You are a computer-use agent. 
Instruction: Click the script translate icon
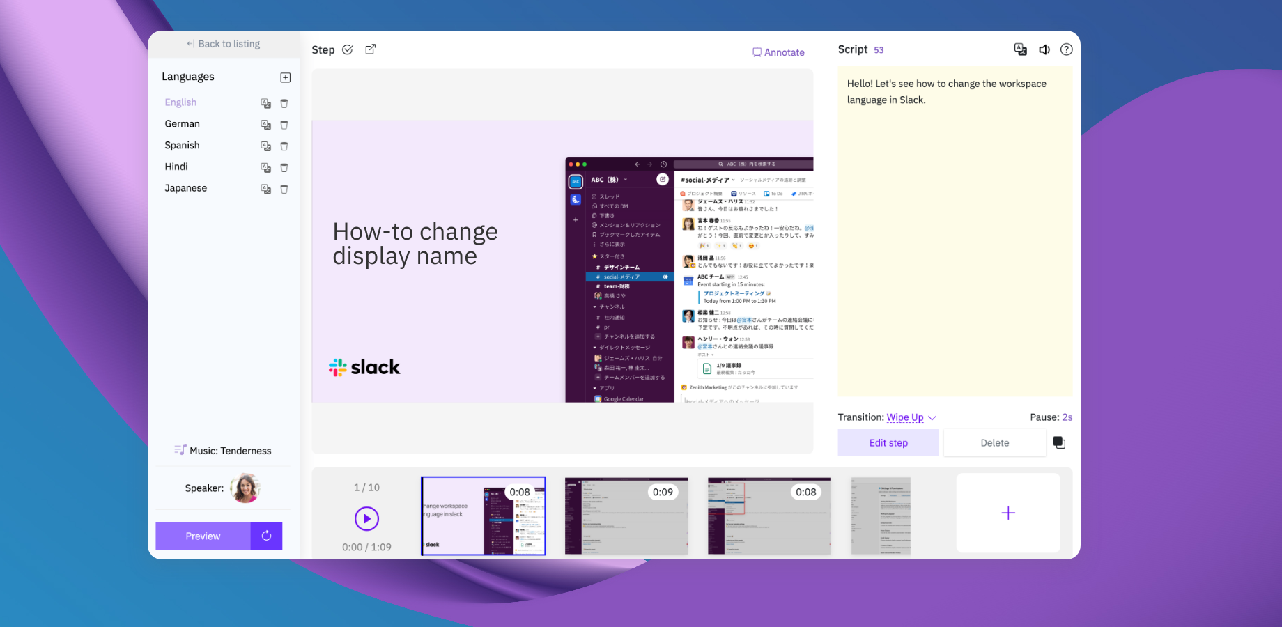click(1020, 49)
